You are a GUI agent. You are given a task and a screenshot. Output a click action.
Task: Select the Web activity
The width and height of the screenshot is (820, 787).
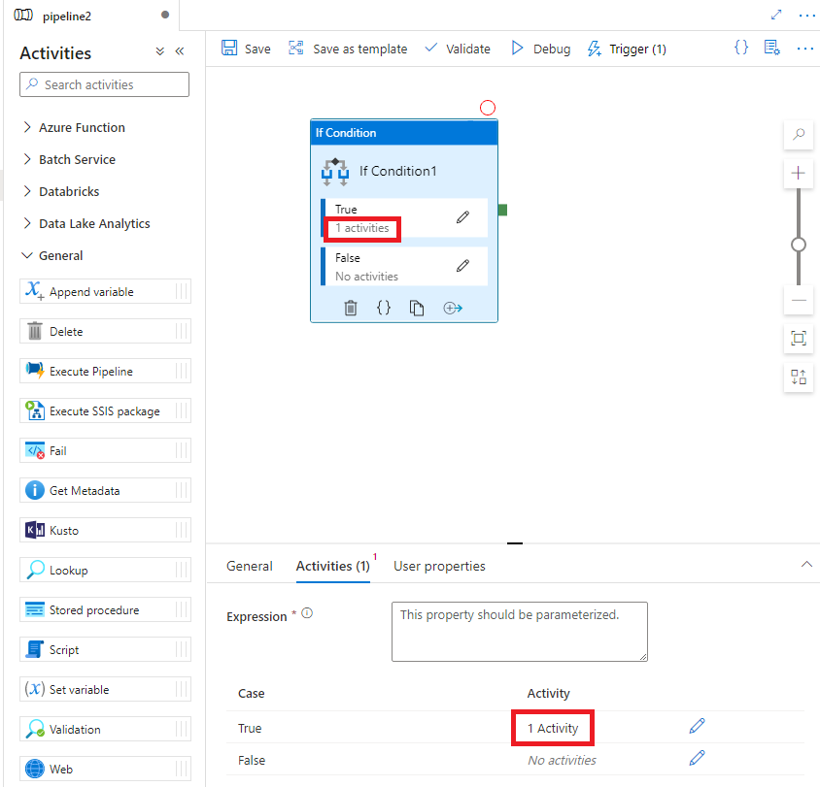coord(105,769)
